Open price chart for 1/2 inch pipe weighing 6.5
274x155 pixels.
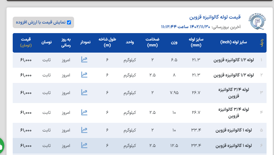tap(84, 60)
